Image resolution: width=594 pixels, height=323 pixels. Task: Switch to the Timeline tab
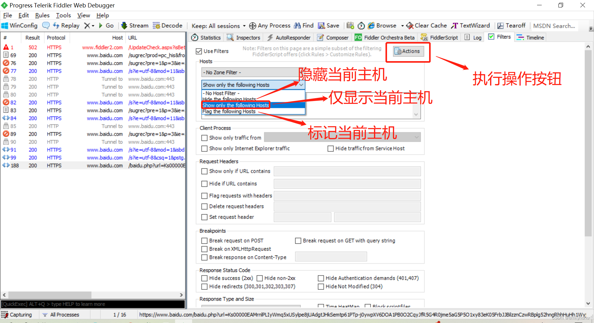[x=530, y=37]
